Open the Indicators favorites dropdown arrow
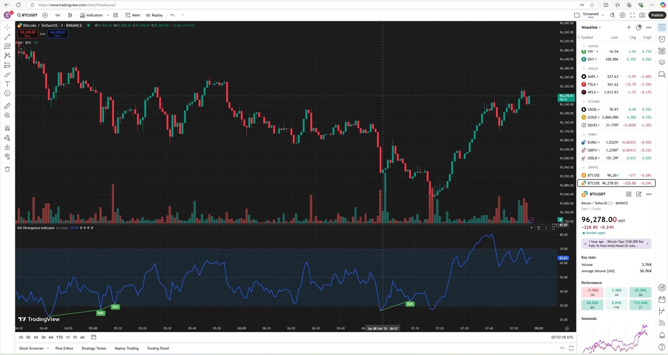The height and width of the screenshot is (355, 668). coord(108,15)
